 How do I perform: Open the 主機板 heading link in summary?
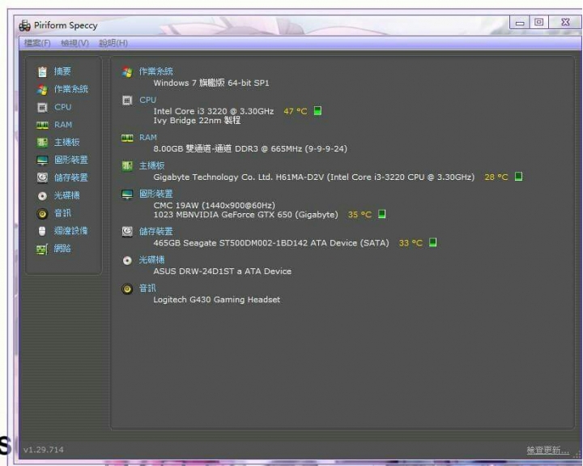pos(151,165)
